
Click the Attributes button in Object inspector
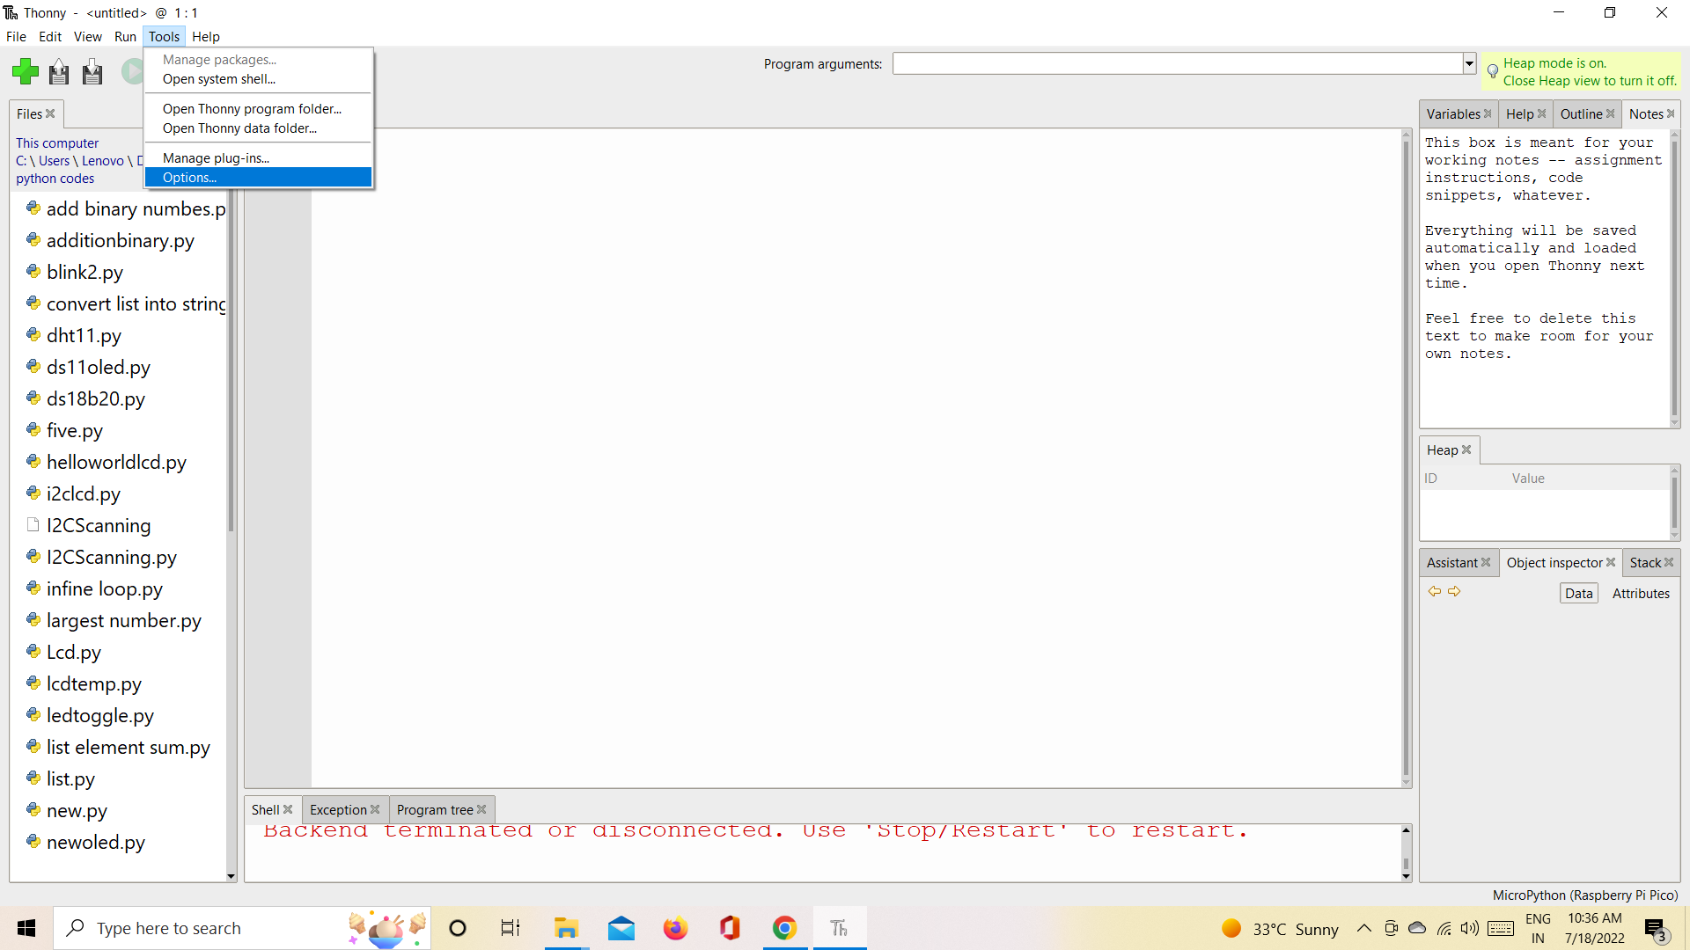(1641, 594)
